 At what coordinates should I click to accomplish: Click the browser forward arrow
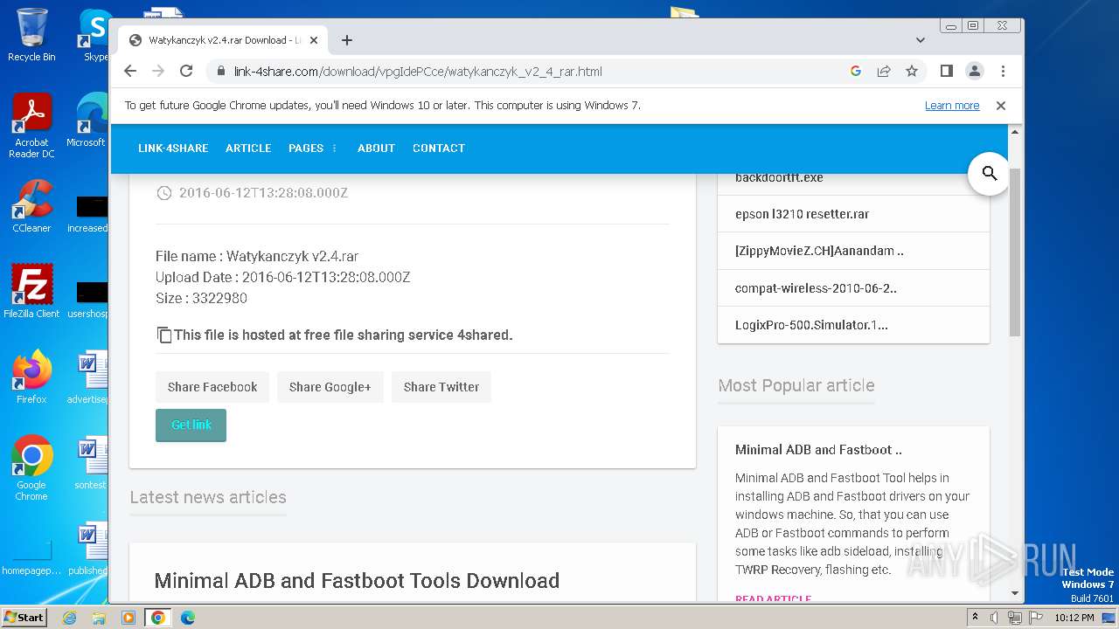click(158, 72)
